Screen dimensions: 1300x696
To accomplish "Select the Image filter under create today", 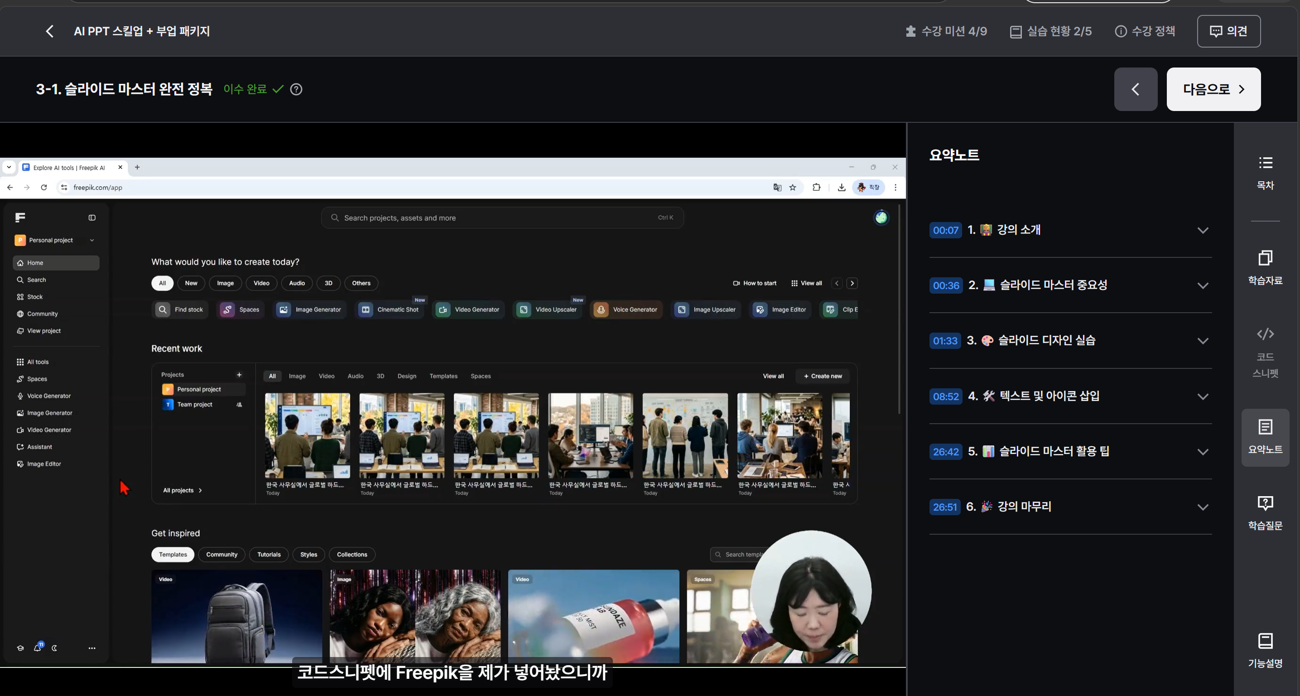I will tap(225, 283).
